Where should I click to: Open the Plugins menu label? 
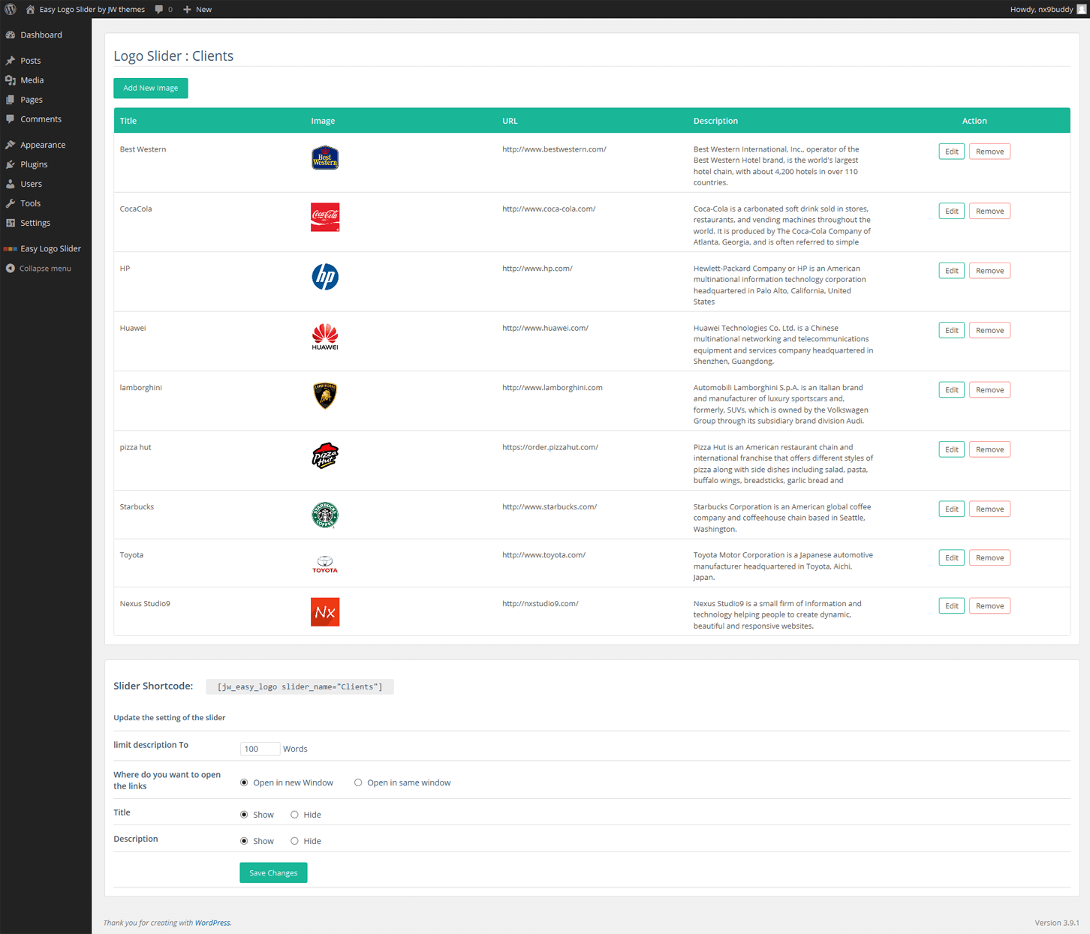(x=34, y=164)
